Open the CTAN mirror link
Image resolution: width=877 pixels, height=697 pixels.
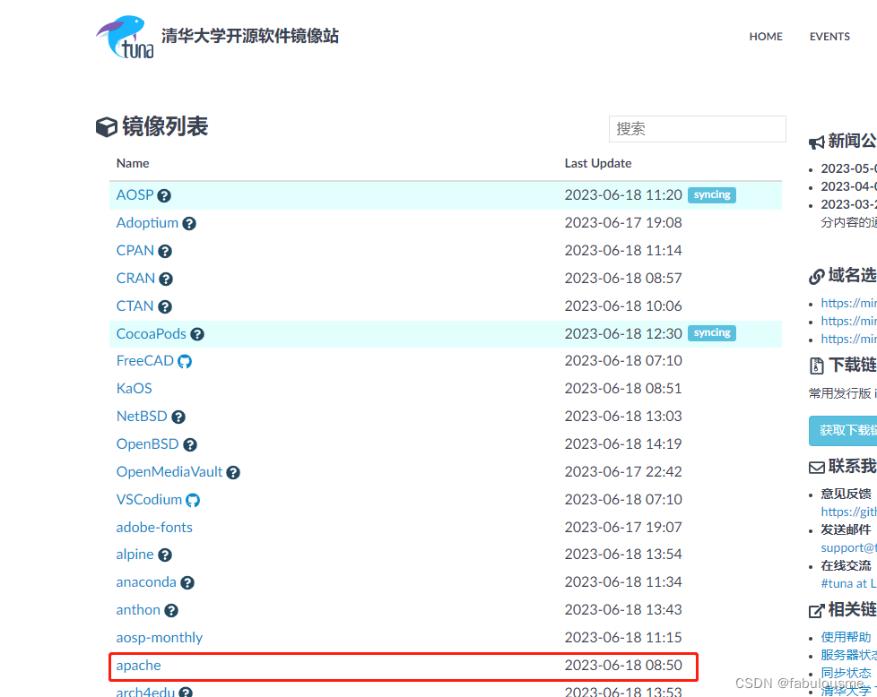tap(135, 306)
